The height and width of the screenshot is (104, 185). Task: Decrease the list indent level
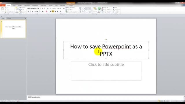(58, 8)
